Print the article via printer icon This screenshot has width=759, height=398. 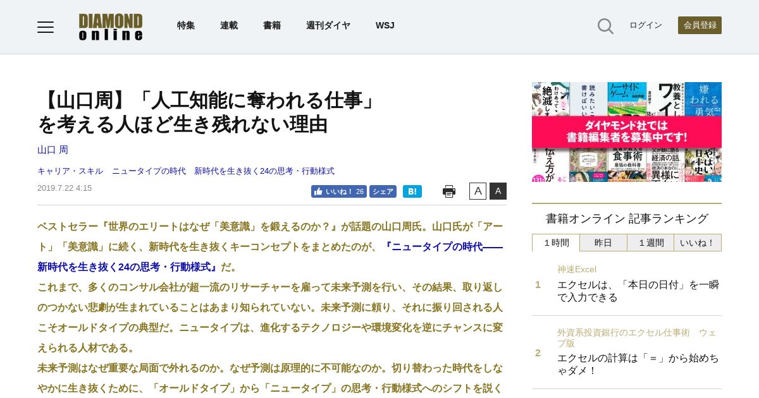(x=449, y=191)
